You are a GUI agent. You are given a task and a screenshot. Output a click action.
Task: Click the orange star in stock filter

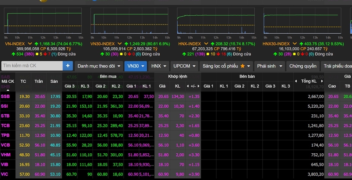242,66
